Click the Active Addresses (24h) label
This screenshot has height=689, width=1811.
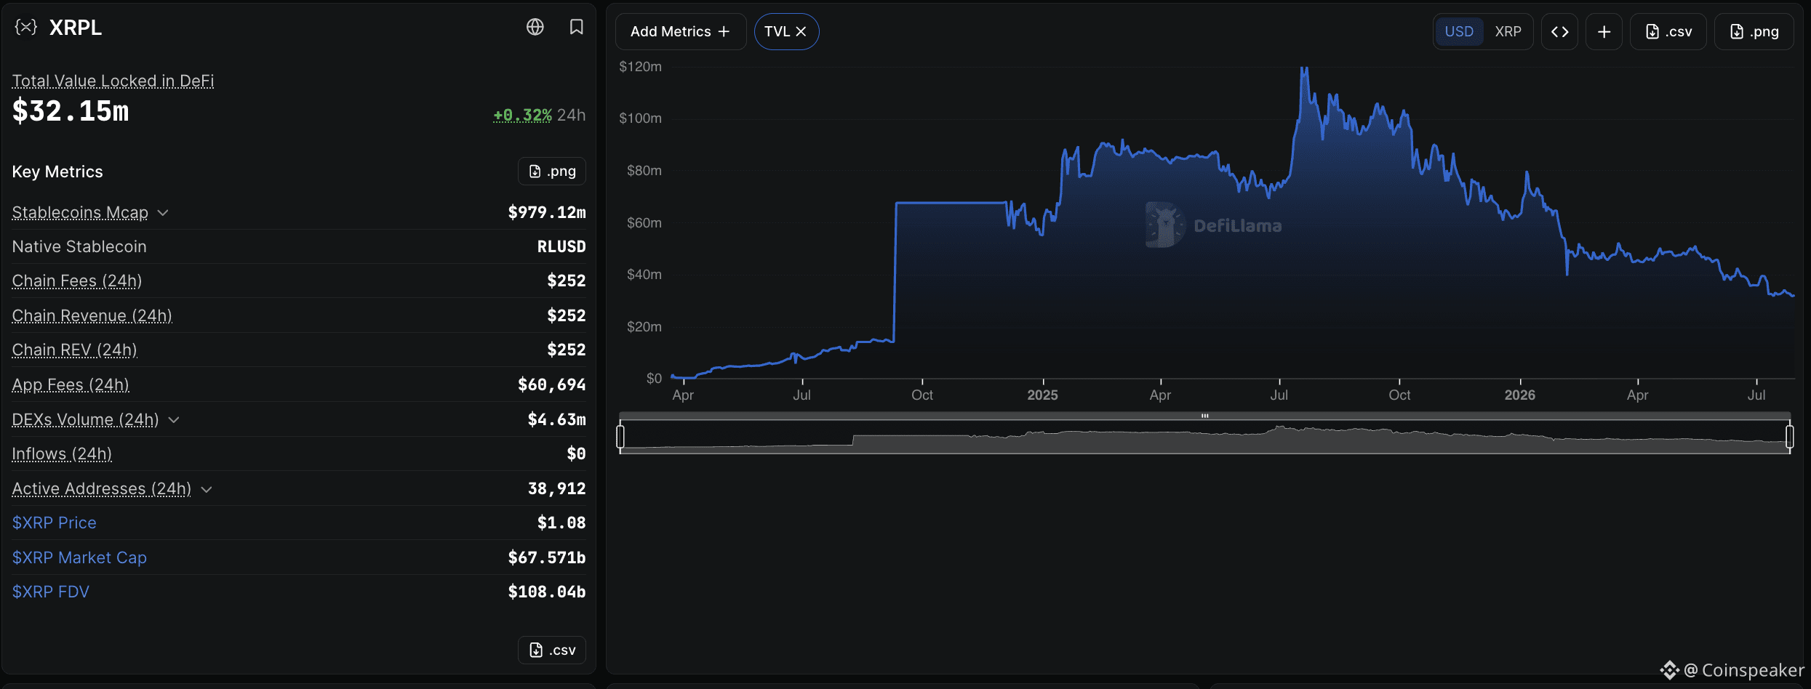(102, 488)
